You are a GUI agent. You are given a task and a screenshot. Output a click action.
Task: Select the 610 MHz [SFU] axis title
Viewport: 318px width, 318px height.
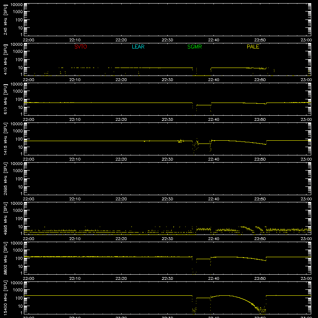pyautogui.click(x=5, y=99)
